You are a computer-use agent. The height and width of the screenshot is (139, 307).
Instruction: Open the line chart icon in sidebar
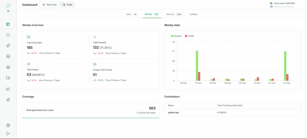(x=8, y=89)
